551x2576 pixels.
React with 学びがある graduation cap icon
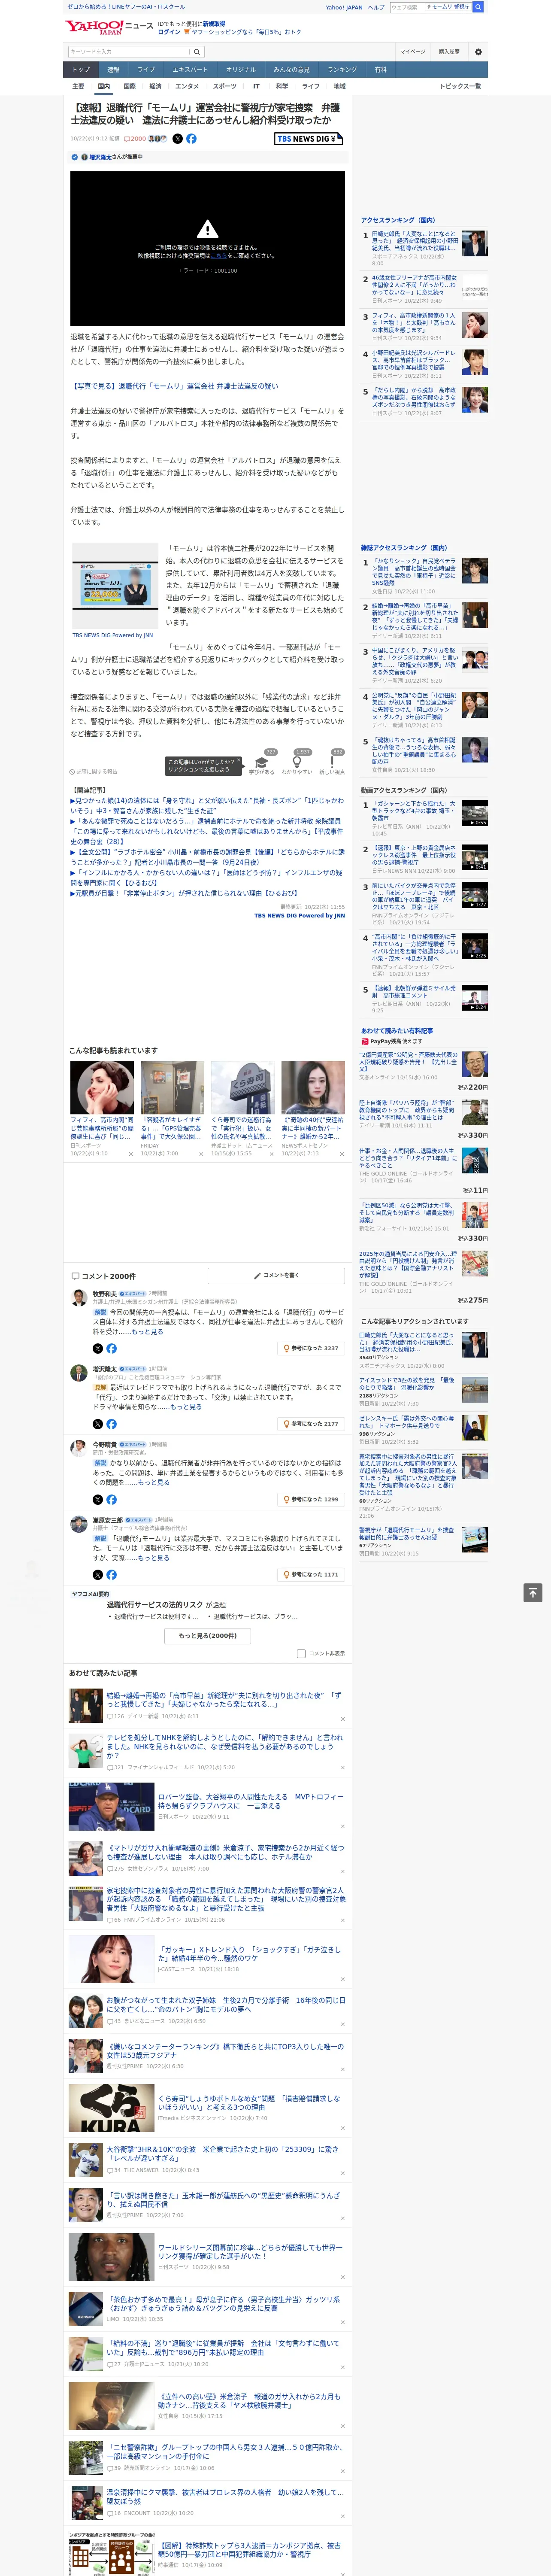(262, 761)
